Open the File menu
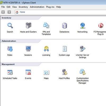The image size is (106, 106). [x=3, y=7]
